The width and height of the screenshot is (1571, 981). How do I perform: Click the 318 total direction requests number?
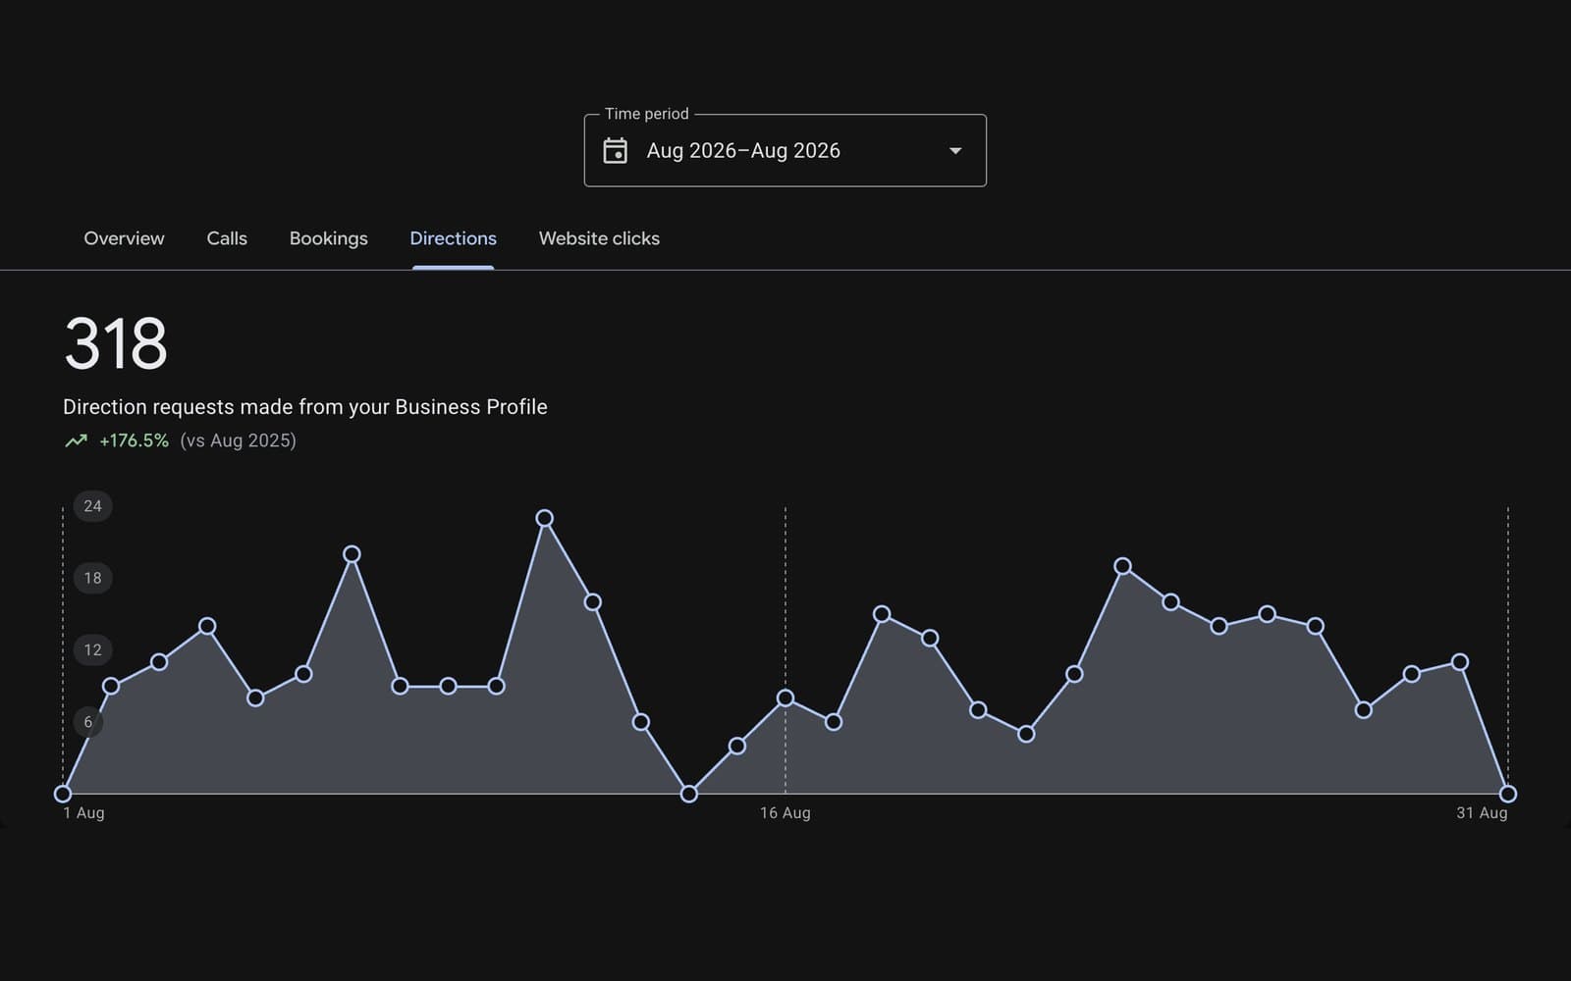coord(116,343)
